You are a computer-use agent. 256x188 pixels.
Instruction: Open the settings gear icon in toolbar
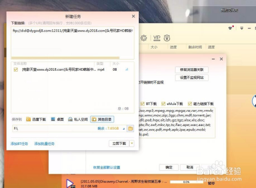144,38
